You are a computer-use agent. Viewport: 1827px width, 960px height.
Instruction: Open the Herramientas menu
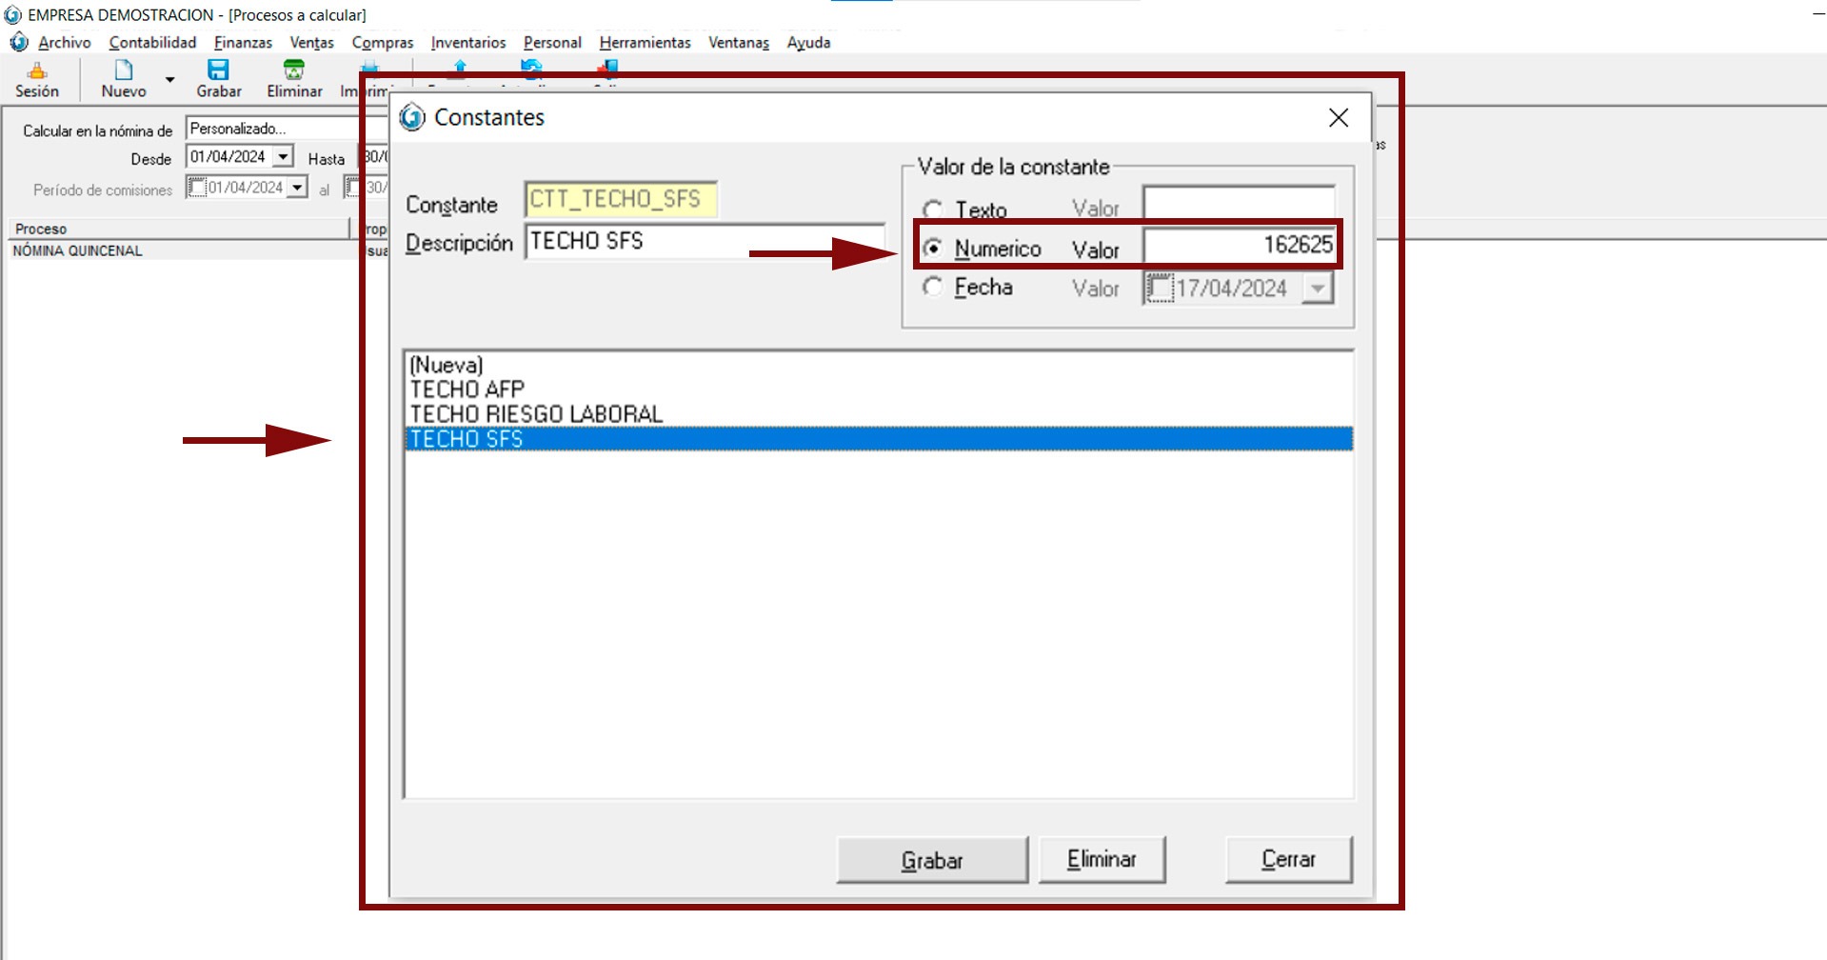tap(645, 43)
